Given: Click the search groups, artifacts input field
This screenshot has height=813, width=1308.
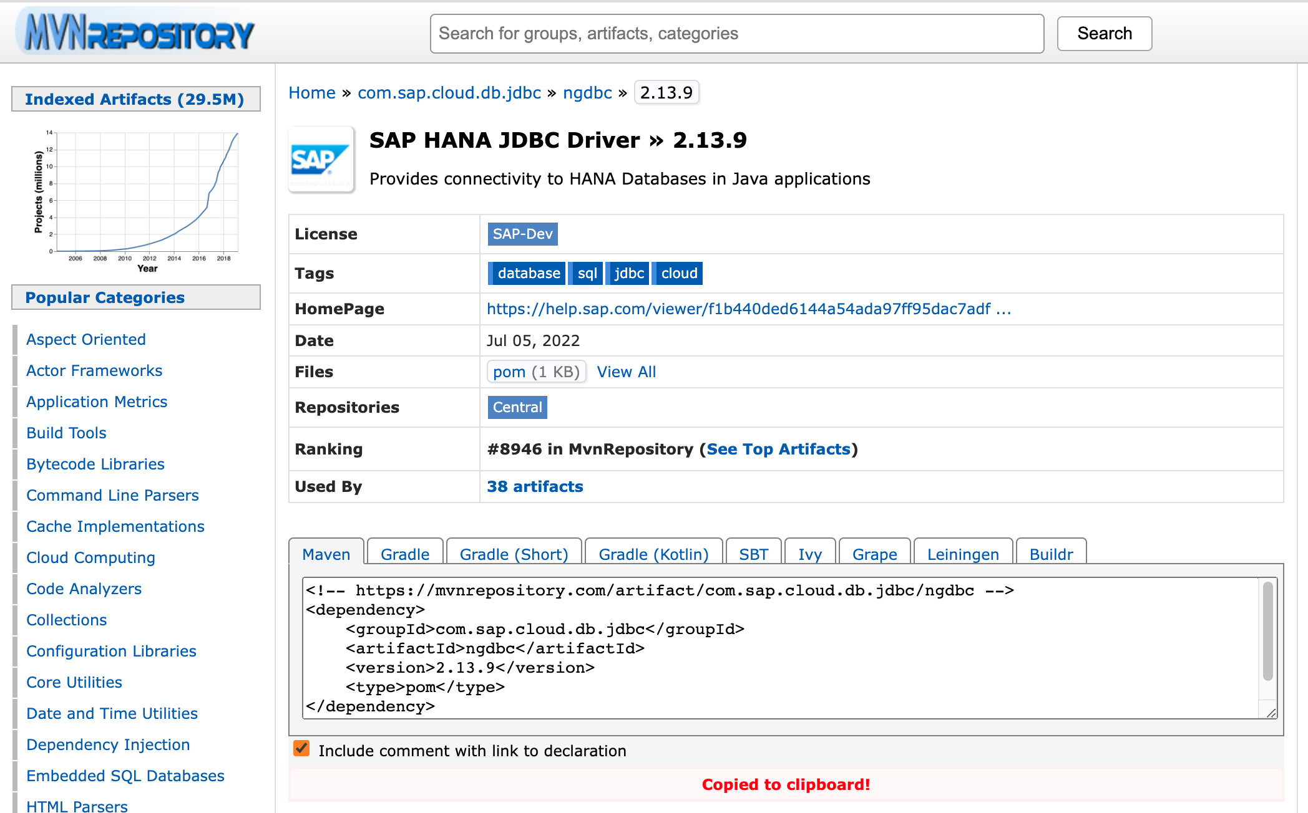Looking at the screenshot, I should pyautogui.click(x=736, y=34).
